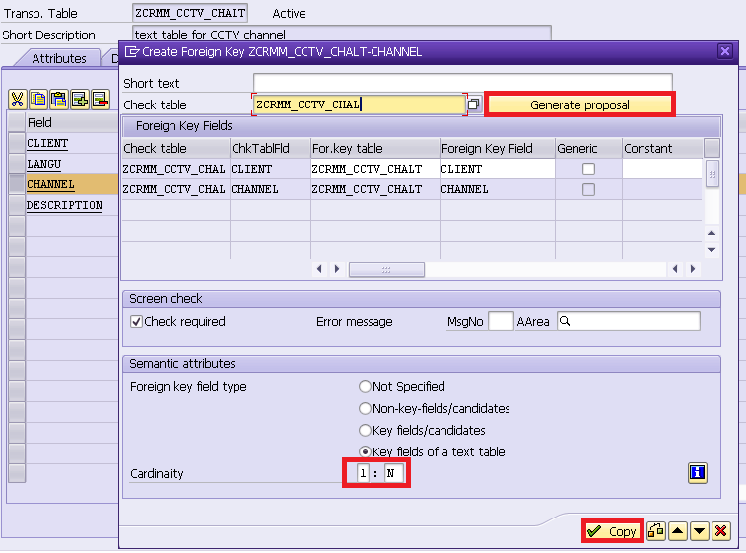The image size is (746, 553).
Task: Toggle Generic checkbox in CHANNEL row
Action: click(588, 190)
